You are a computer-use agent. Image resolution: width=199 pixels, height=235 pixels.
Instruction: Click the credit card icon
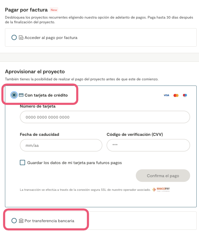tap(21, 95)
